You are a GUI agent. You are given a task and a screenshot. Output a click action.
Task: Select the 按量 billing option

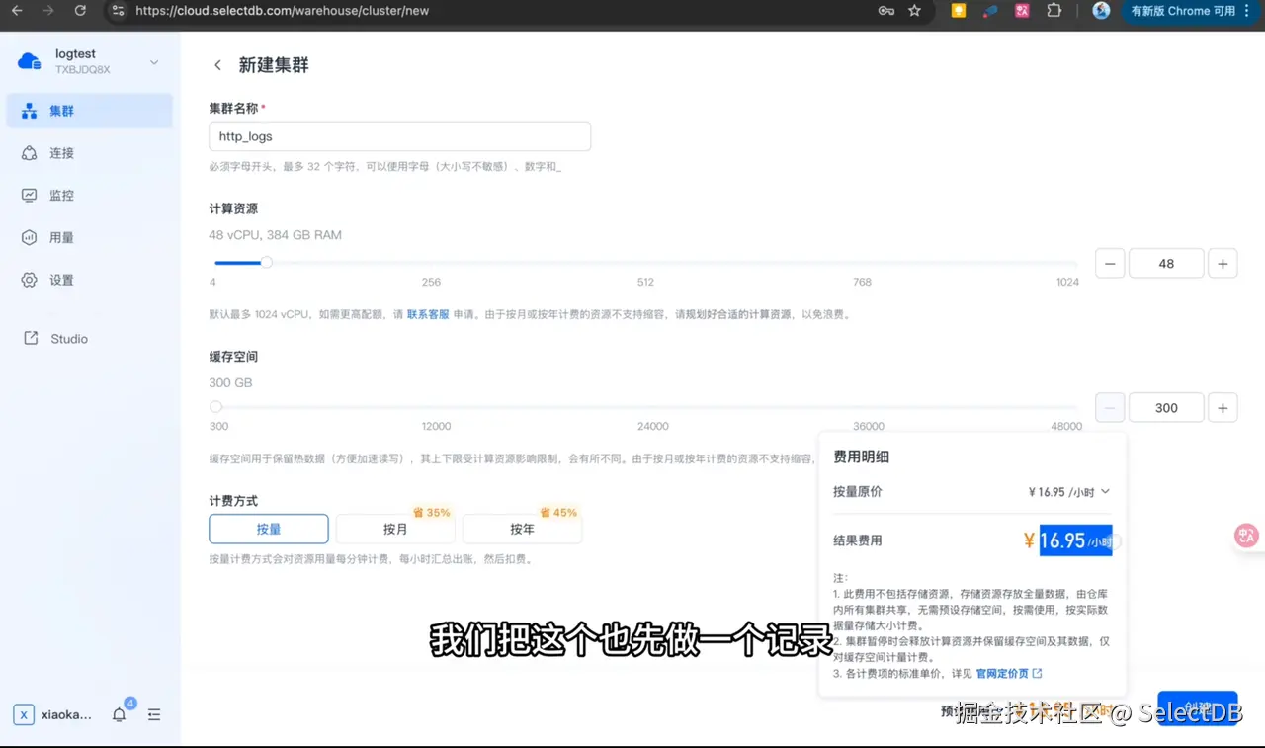point(268,529)
